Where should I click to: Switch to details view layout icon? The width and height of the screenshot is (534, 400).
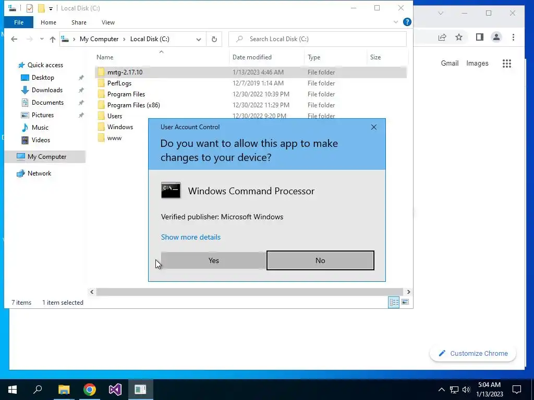click(394, 302)
